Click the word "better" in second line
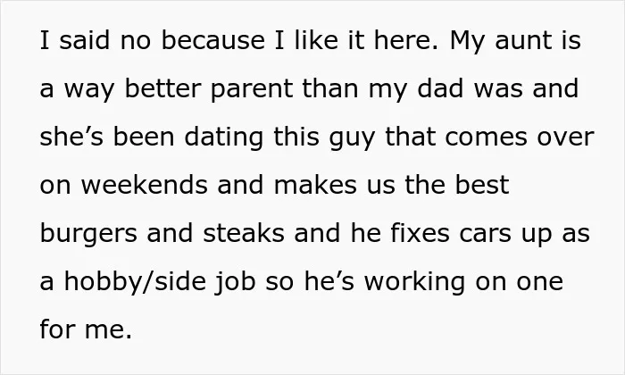625x375 pixels. (x=163, y=88)
